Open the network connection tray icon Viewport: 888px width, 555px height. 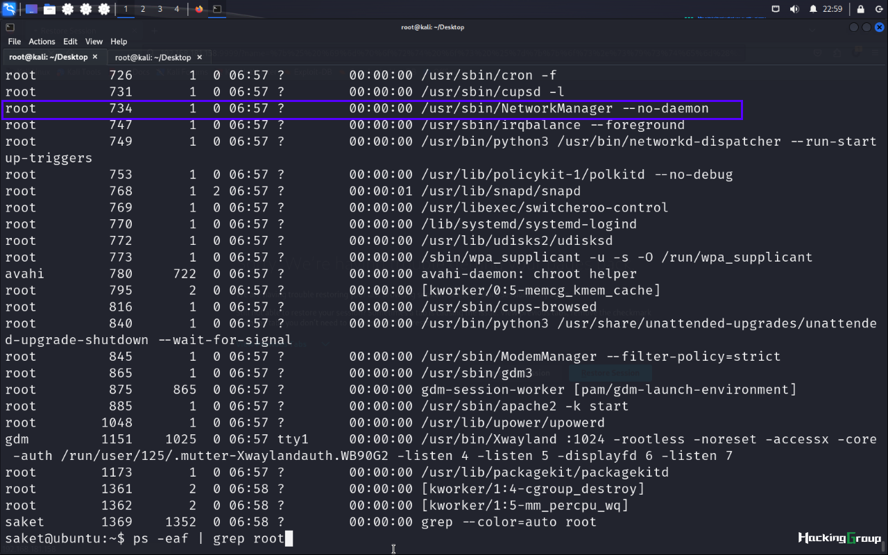[776, 9]
